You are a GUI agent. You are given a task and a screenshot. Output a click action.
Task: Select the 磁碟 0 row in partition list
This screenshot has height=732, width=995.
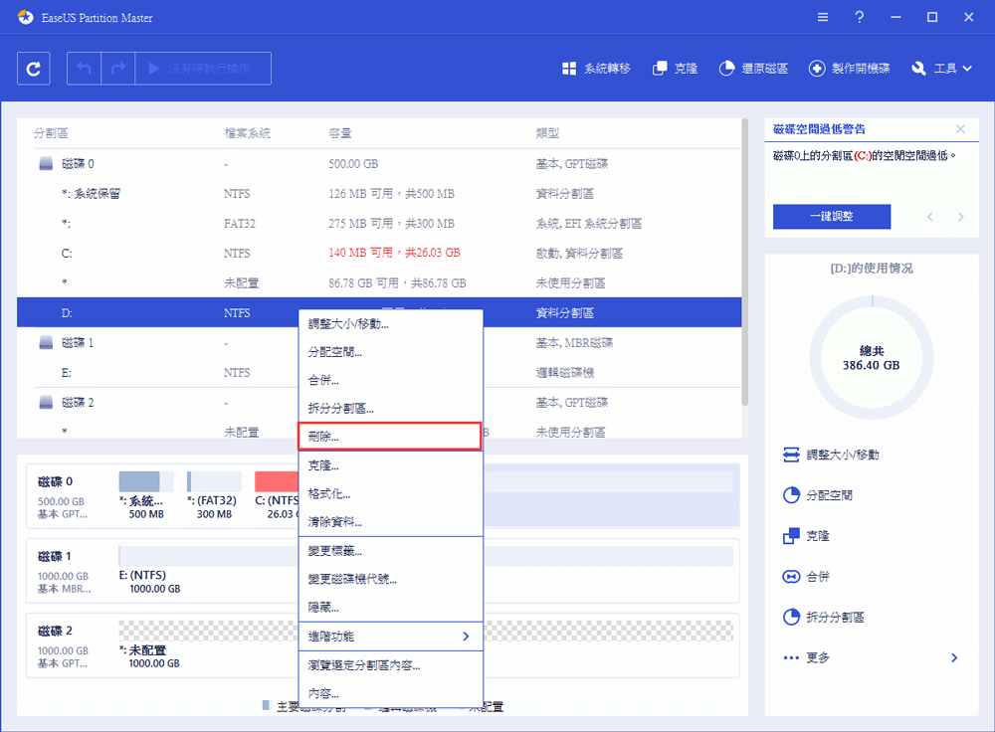(379, 164)
